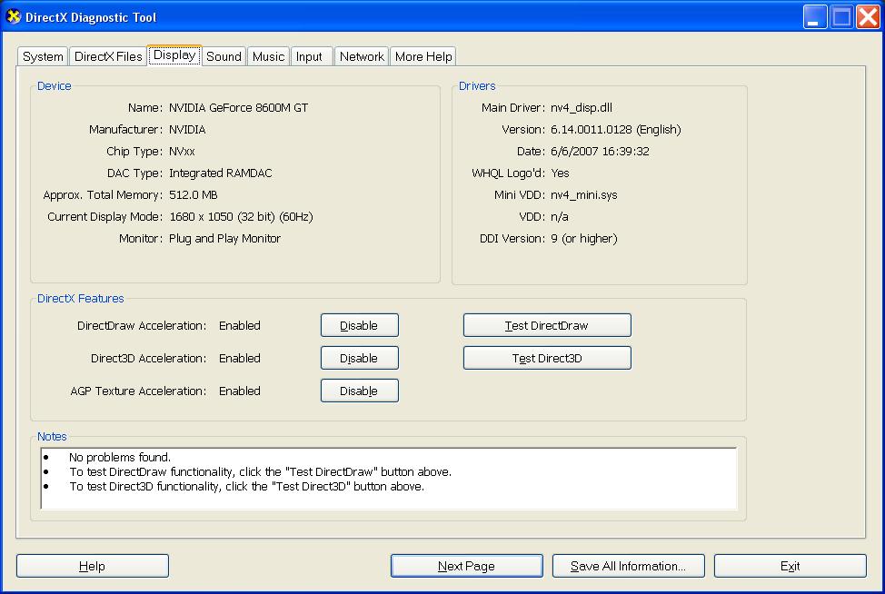Click main driver name nv4_disp.dll

pos(582,108)
